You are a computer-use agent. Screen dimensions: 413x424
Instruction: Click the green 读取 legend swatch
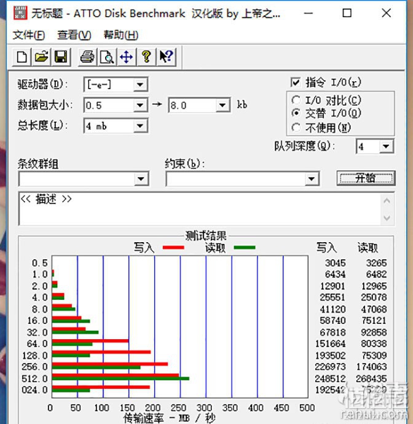[x=245, y=248]
